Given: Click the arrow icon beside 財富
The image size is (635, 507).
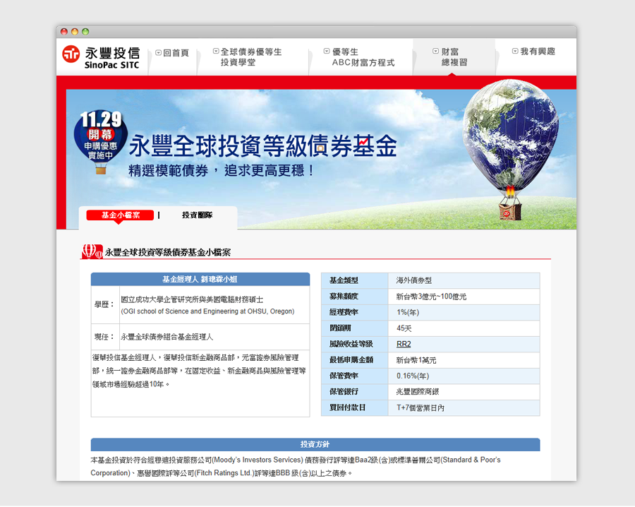Looking at the screenshot, I should point(436,51).
